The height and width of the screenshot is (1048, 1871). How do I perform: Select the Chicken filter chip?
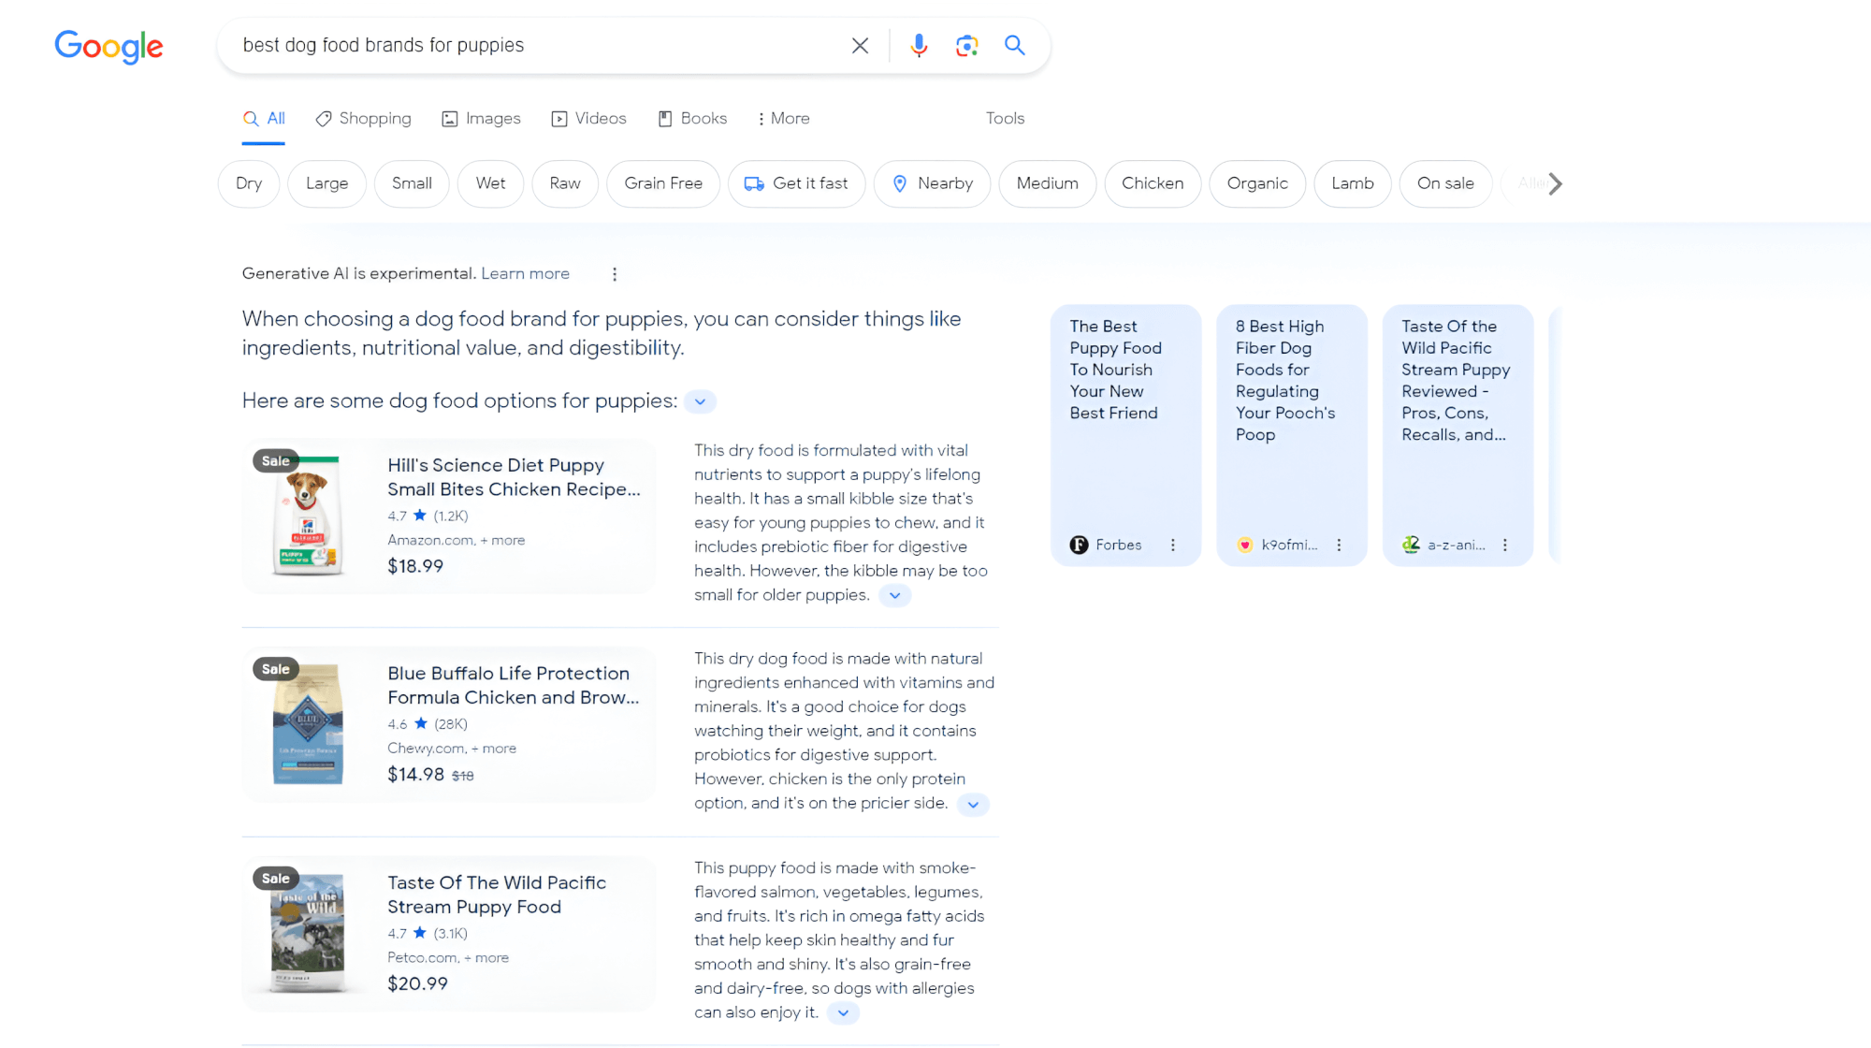(x=1153, y=183)
